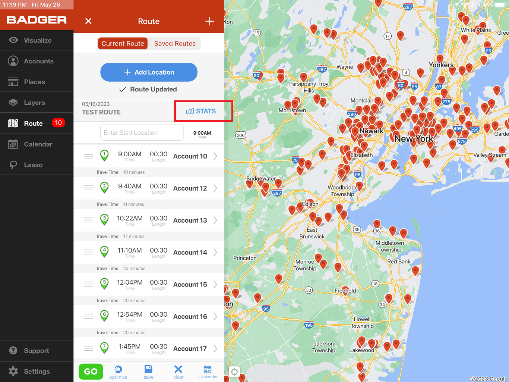This screenshot has height=382, width=509.
Task: Click the New York map label
Action: pos(414,139)
